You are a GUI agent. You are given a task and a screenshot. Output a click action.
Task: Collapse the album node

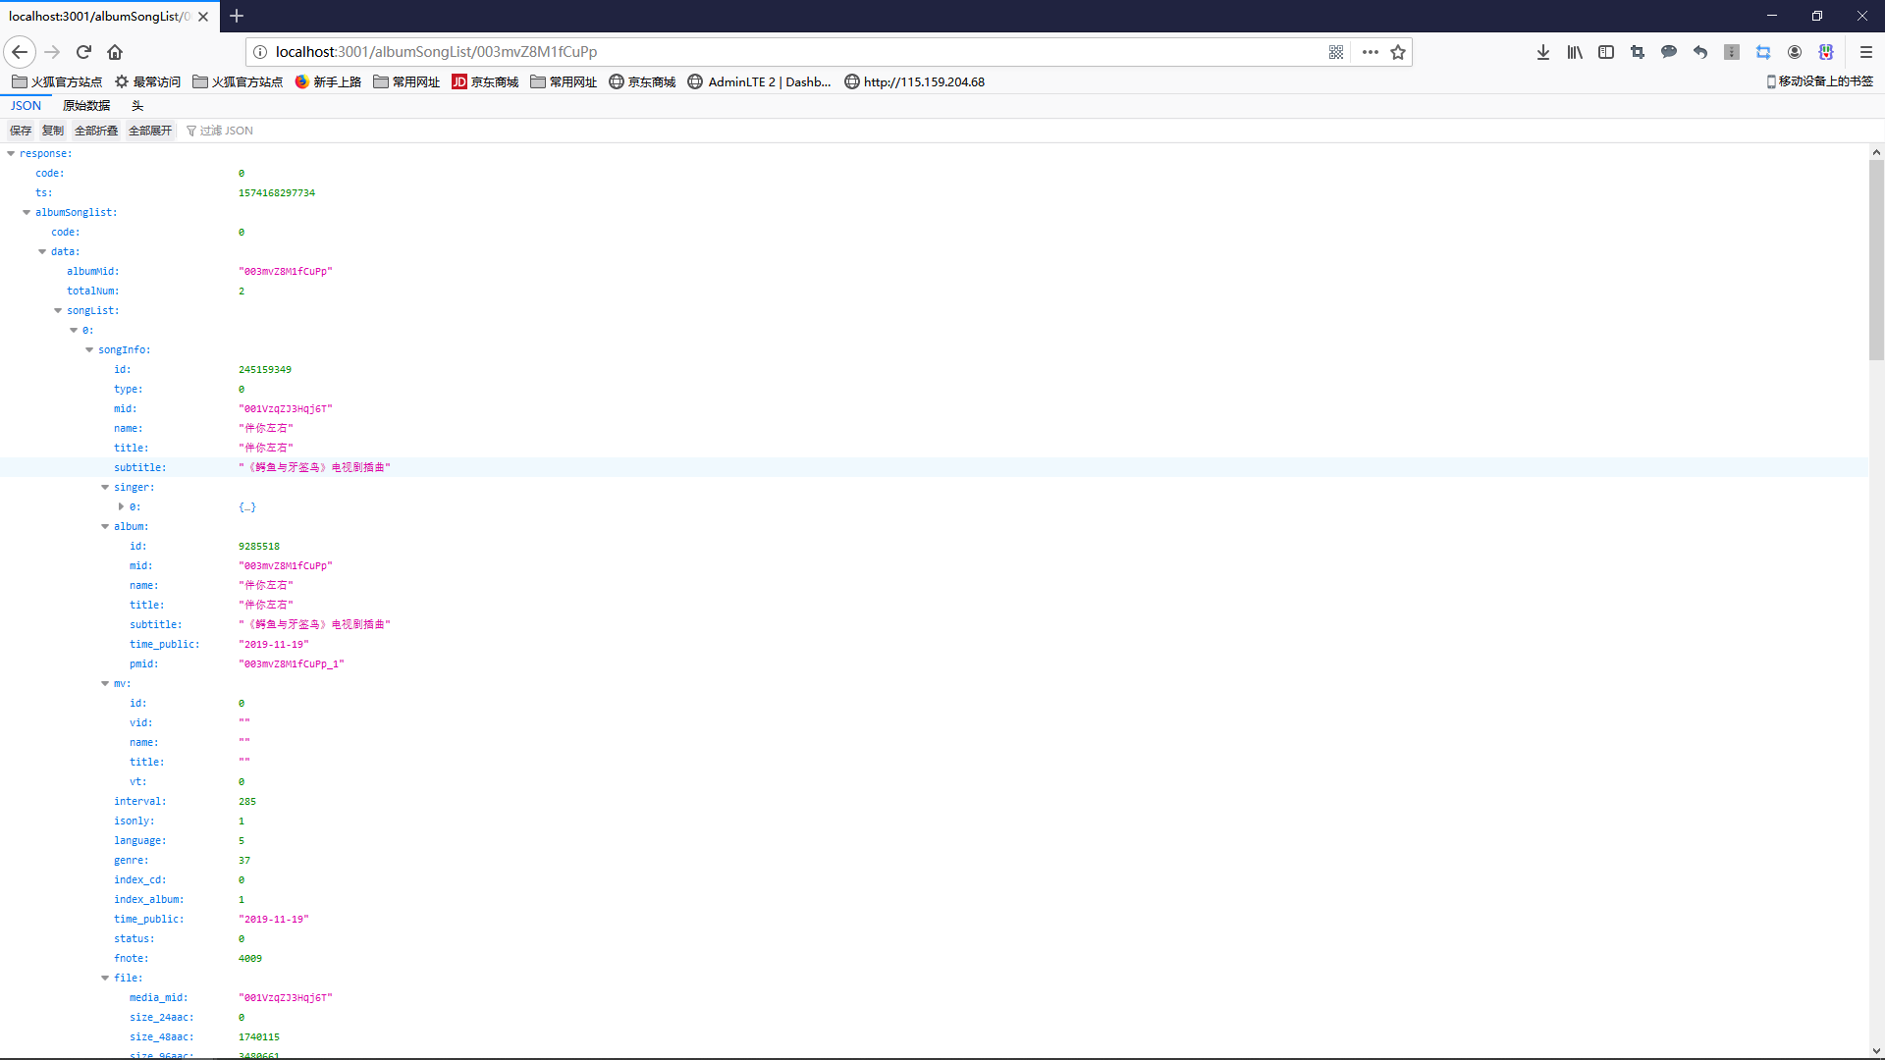(105, 526)
